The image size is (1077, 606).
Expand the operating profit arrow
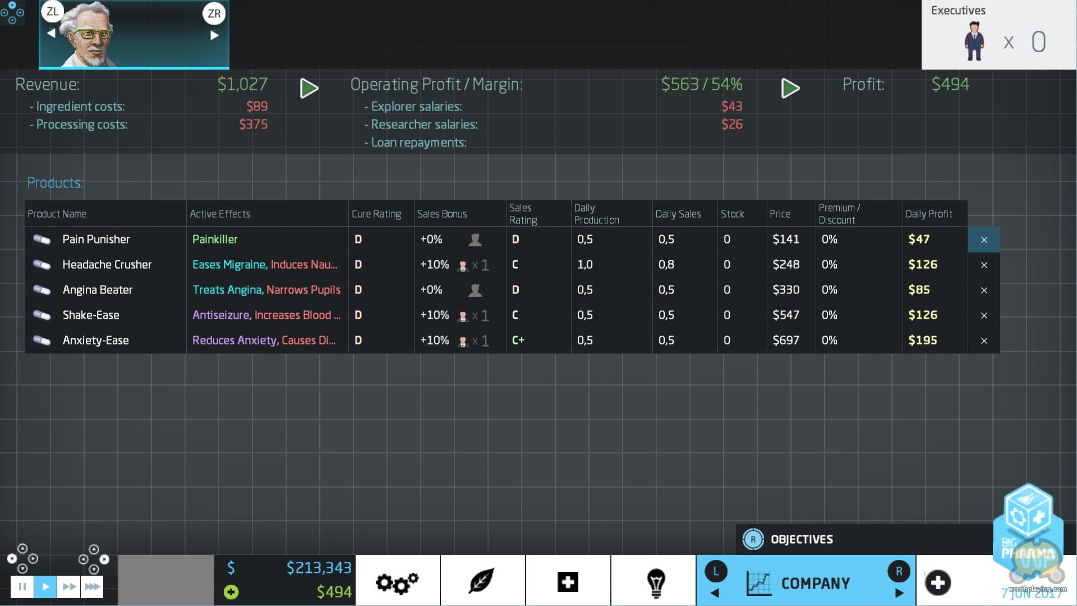tap(790, 88)
